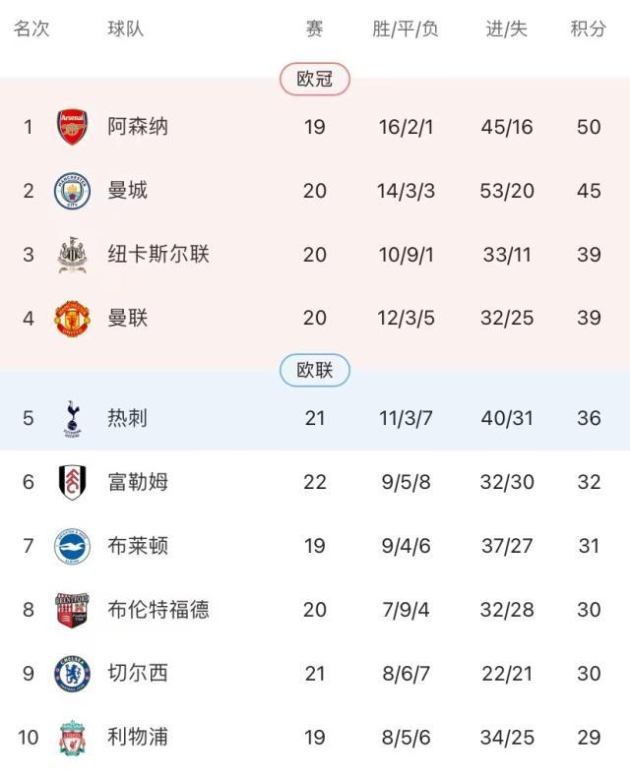Open team name 利物浦
This screenshot has width=630, height=780.
tap(138, 737)
